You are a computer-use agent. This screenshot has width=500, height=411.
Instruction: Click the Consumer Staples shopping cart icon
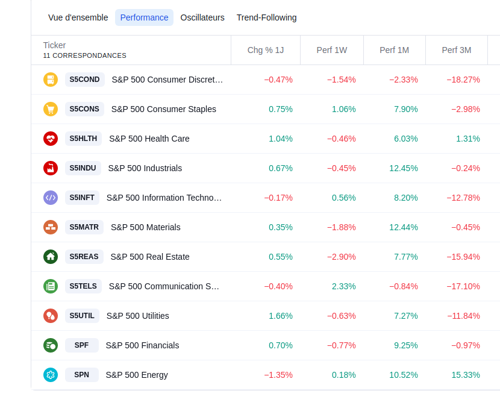51,109
